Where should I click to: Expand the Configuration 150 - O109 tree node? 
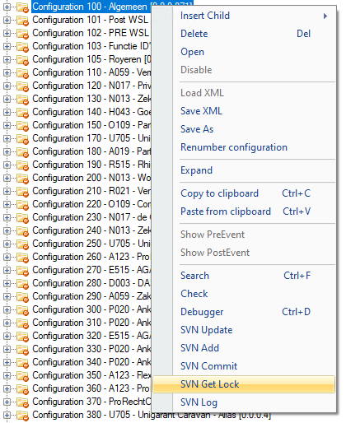pos(7,125)
